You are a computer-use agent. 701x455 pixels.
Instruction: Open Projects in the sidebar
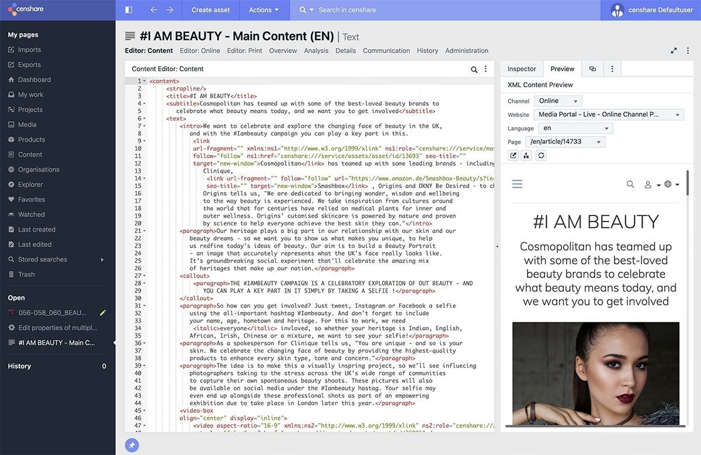pyautogui.click(x=30, y=109)
